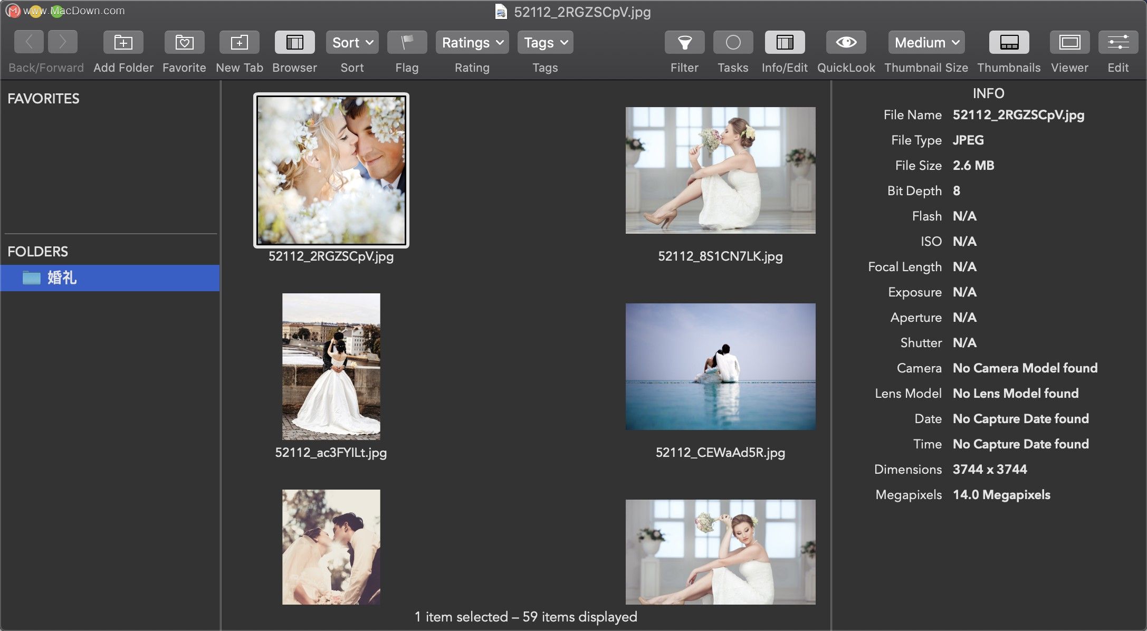Click the File Type value JPEG
Image resolution: width=1147 pixels, height=631 pixels.
968,140
